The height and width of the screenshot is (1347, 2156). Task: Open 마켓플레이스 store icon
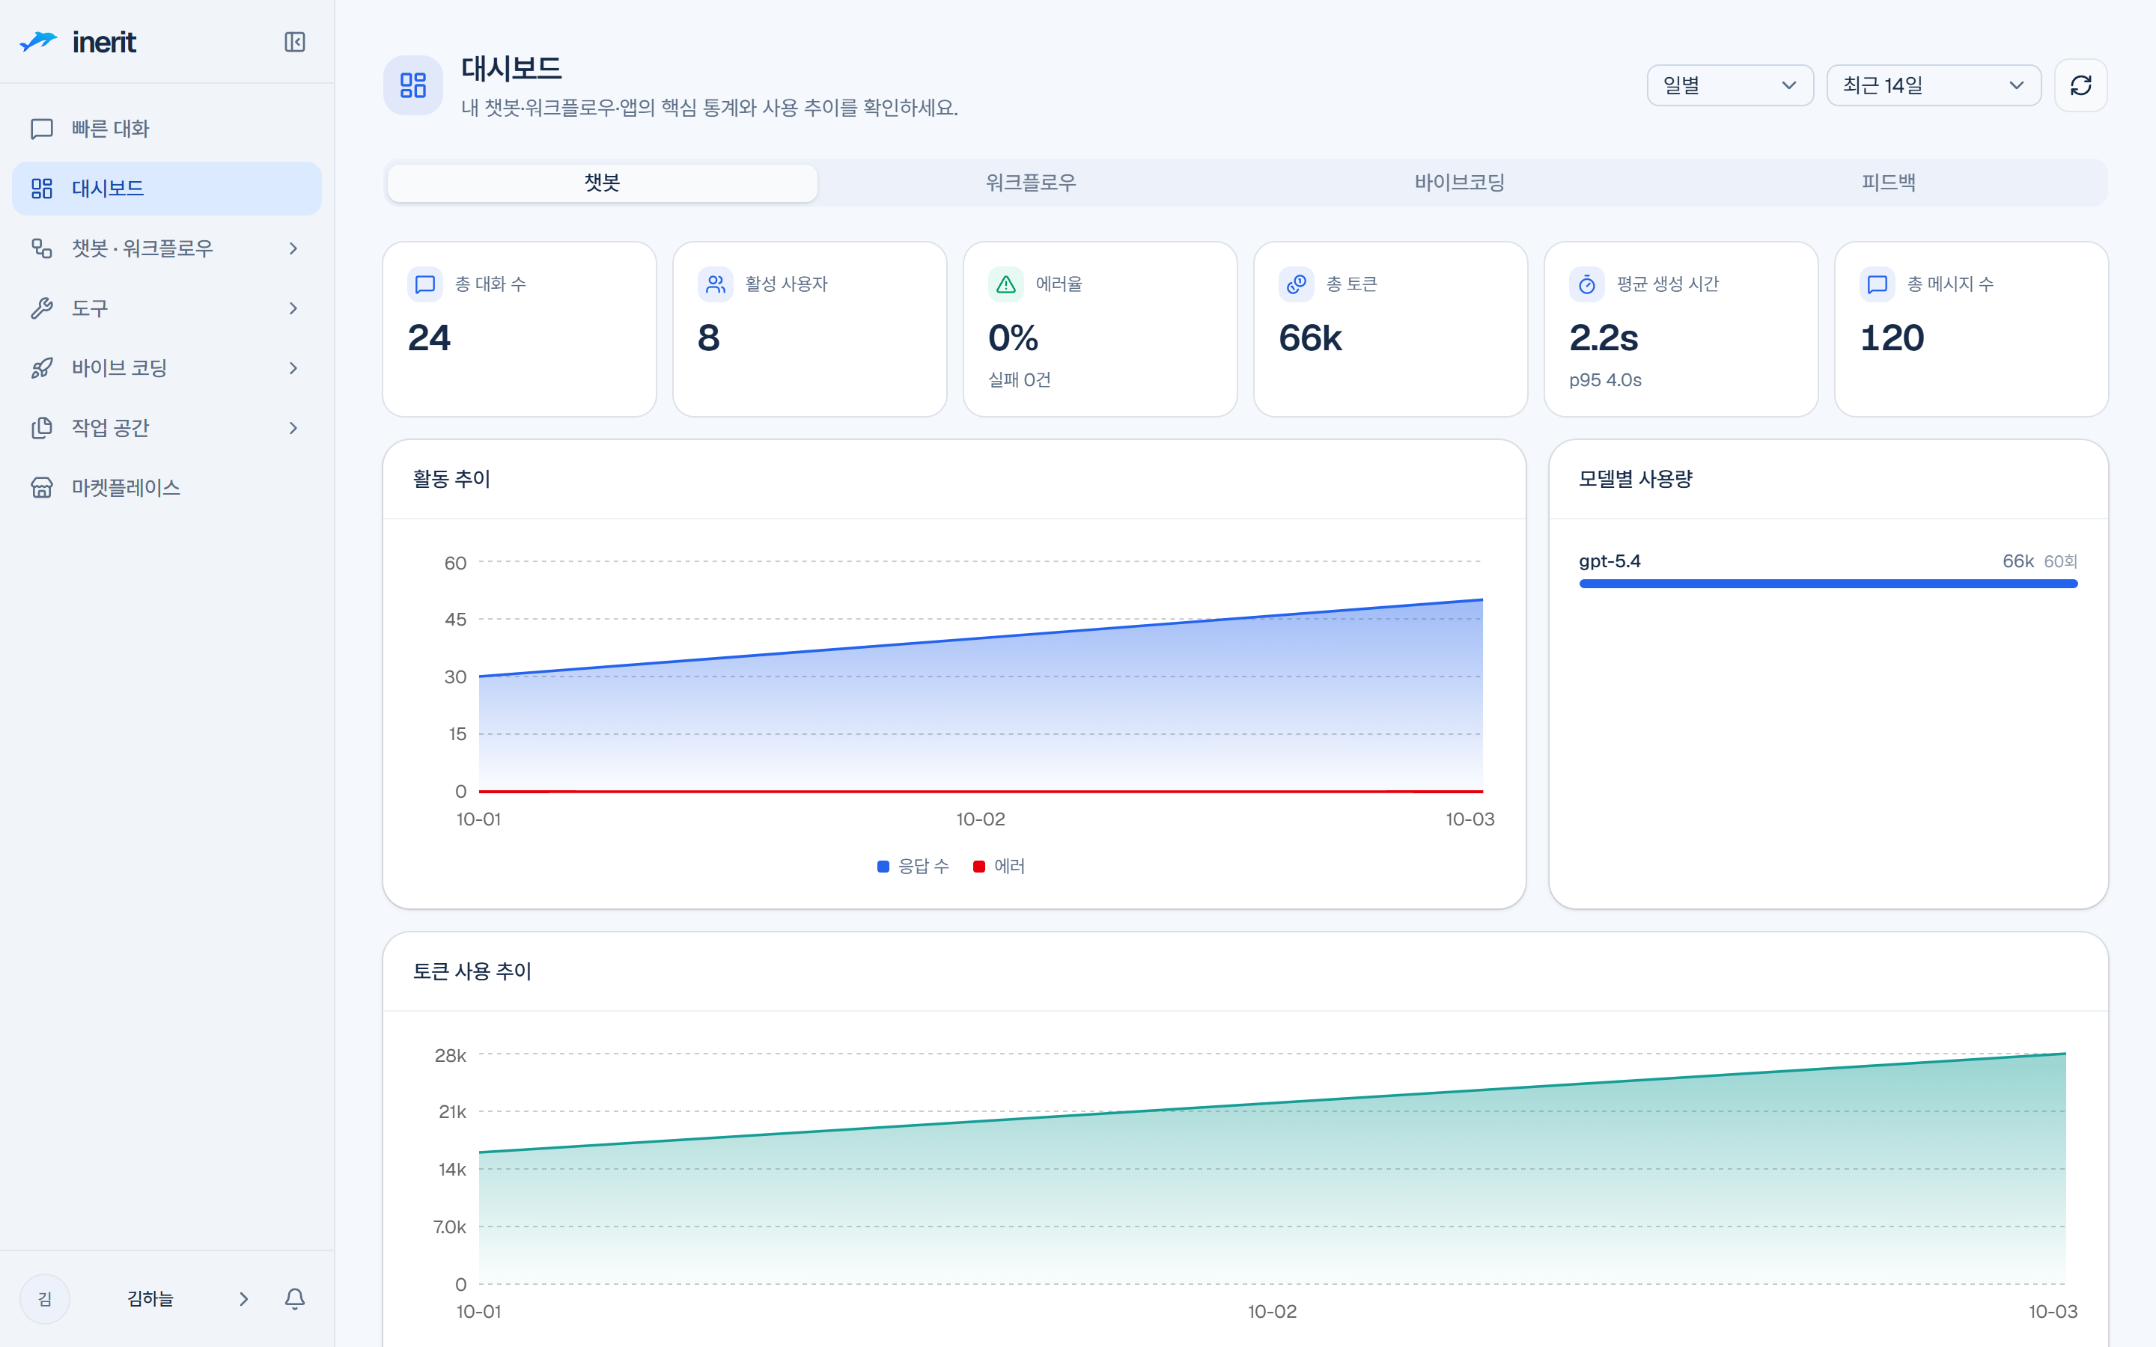(42, 487)
